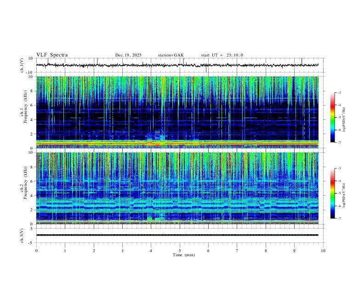This screenshot has width=364, height=281.
Task: Click time axis tick label "0"
Action: [36, 251]
